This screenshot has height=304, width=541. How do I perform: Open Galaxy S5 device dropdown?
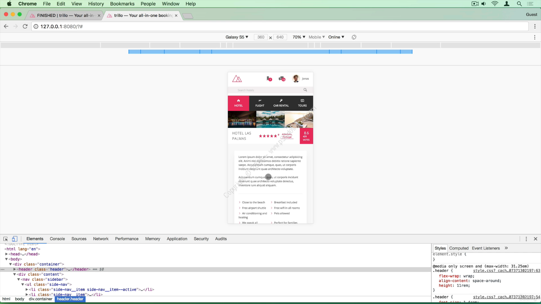[237, 37]
